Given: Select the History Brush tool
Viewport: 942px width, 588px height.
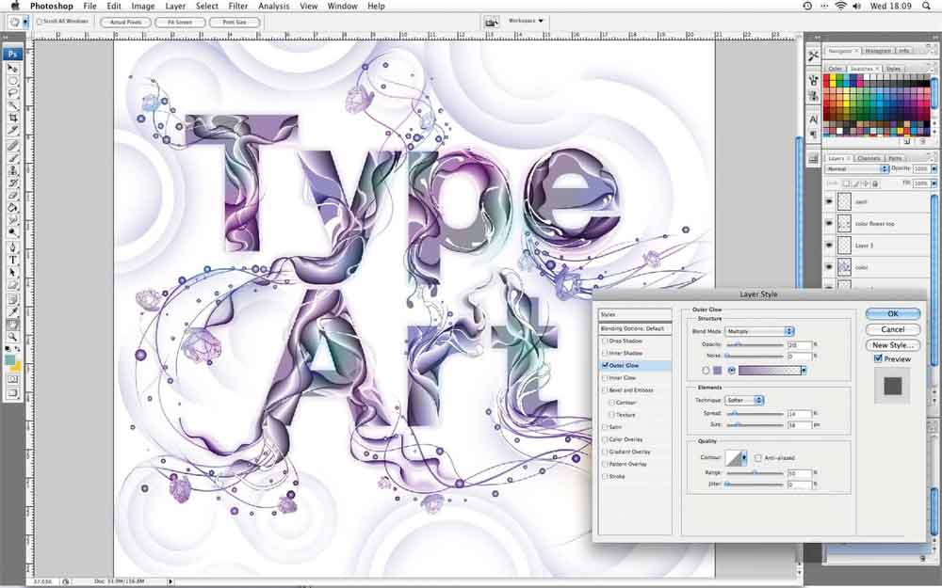Looking at the screenshot, I should tap(12, 183).
